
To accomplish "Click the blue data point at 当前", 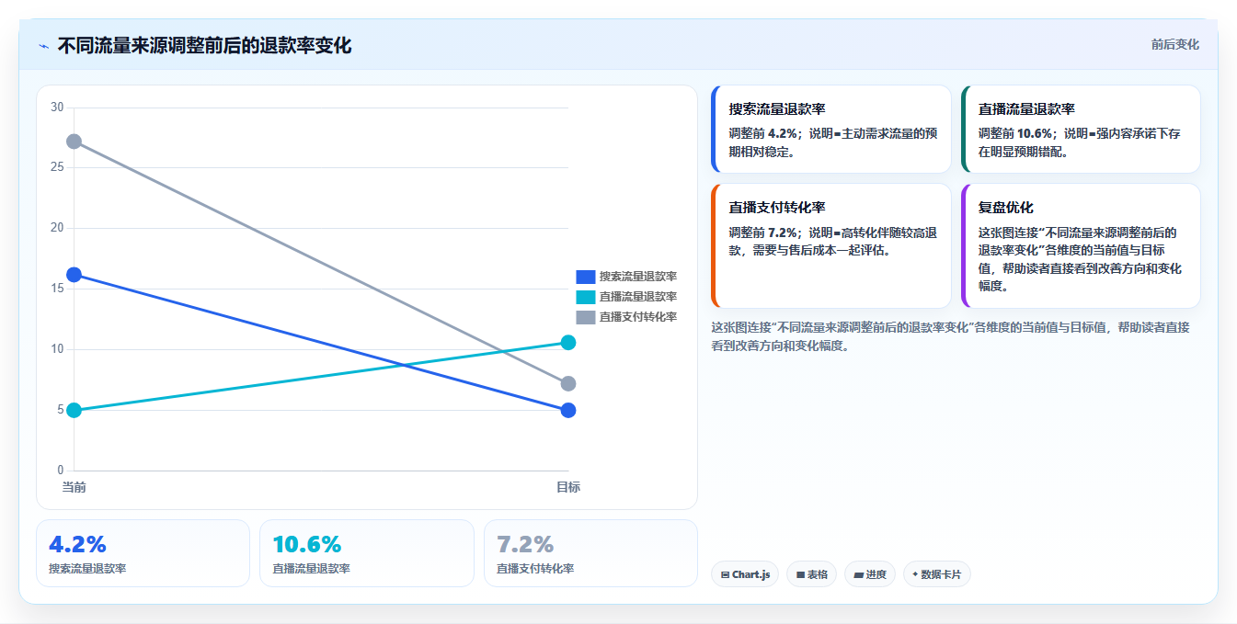I will coord(74,275).
